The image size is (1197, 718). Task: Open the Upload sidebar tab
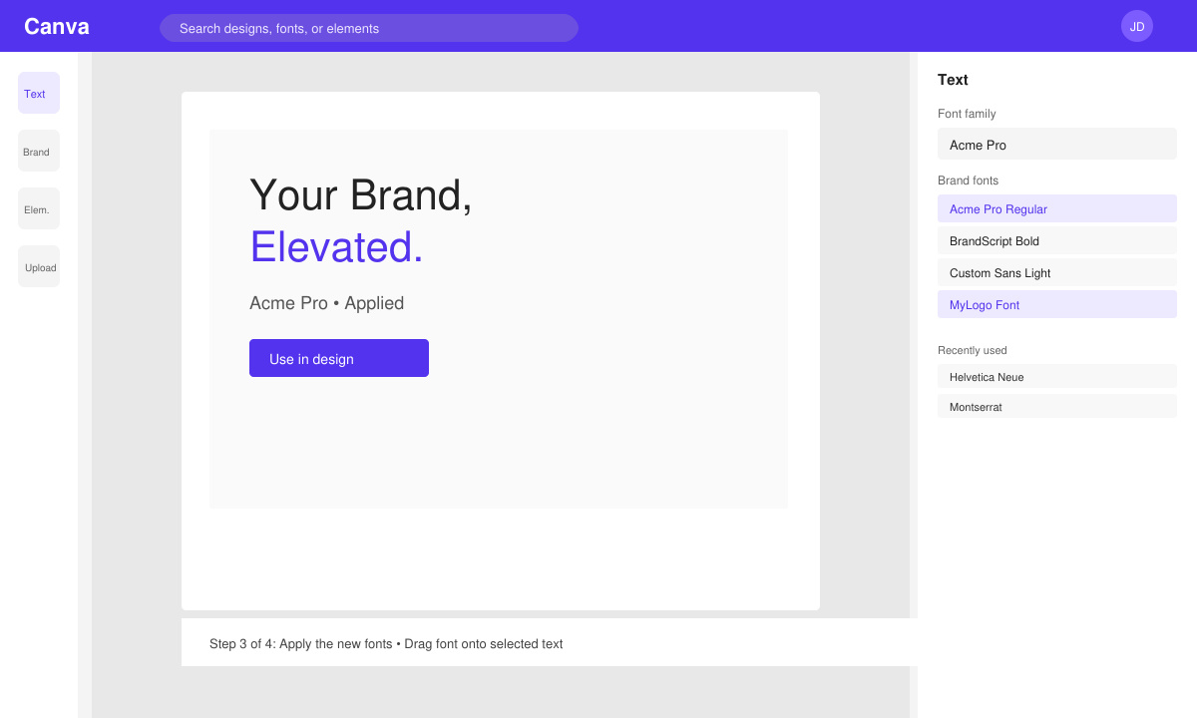pos(39,266)
